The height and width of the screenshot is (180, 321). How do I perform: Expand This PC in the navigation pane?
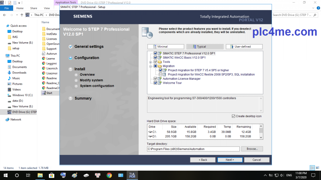tap(3, 56)
